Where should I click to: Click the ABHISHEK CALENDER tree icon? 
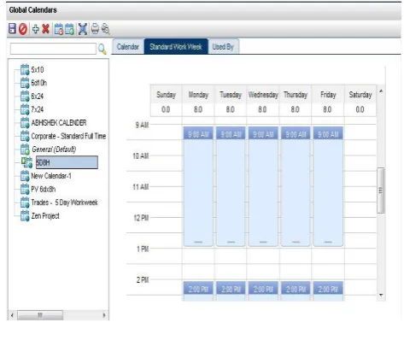pyautogui.click(x=25, y=123)
